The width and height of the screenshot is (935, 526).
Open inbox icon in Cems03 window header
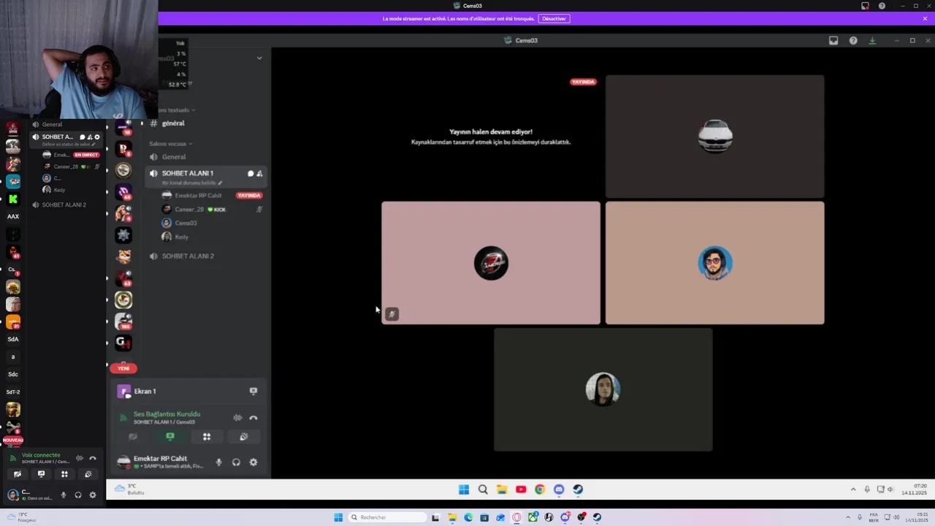pos(833,40)
